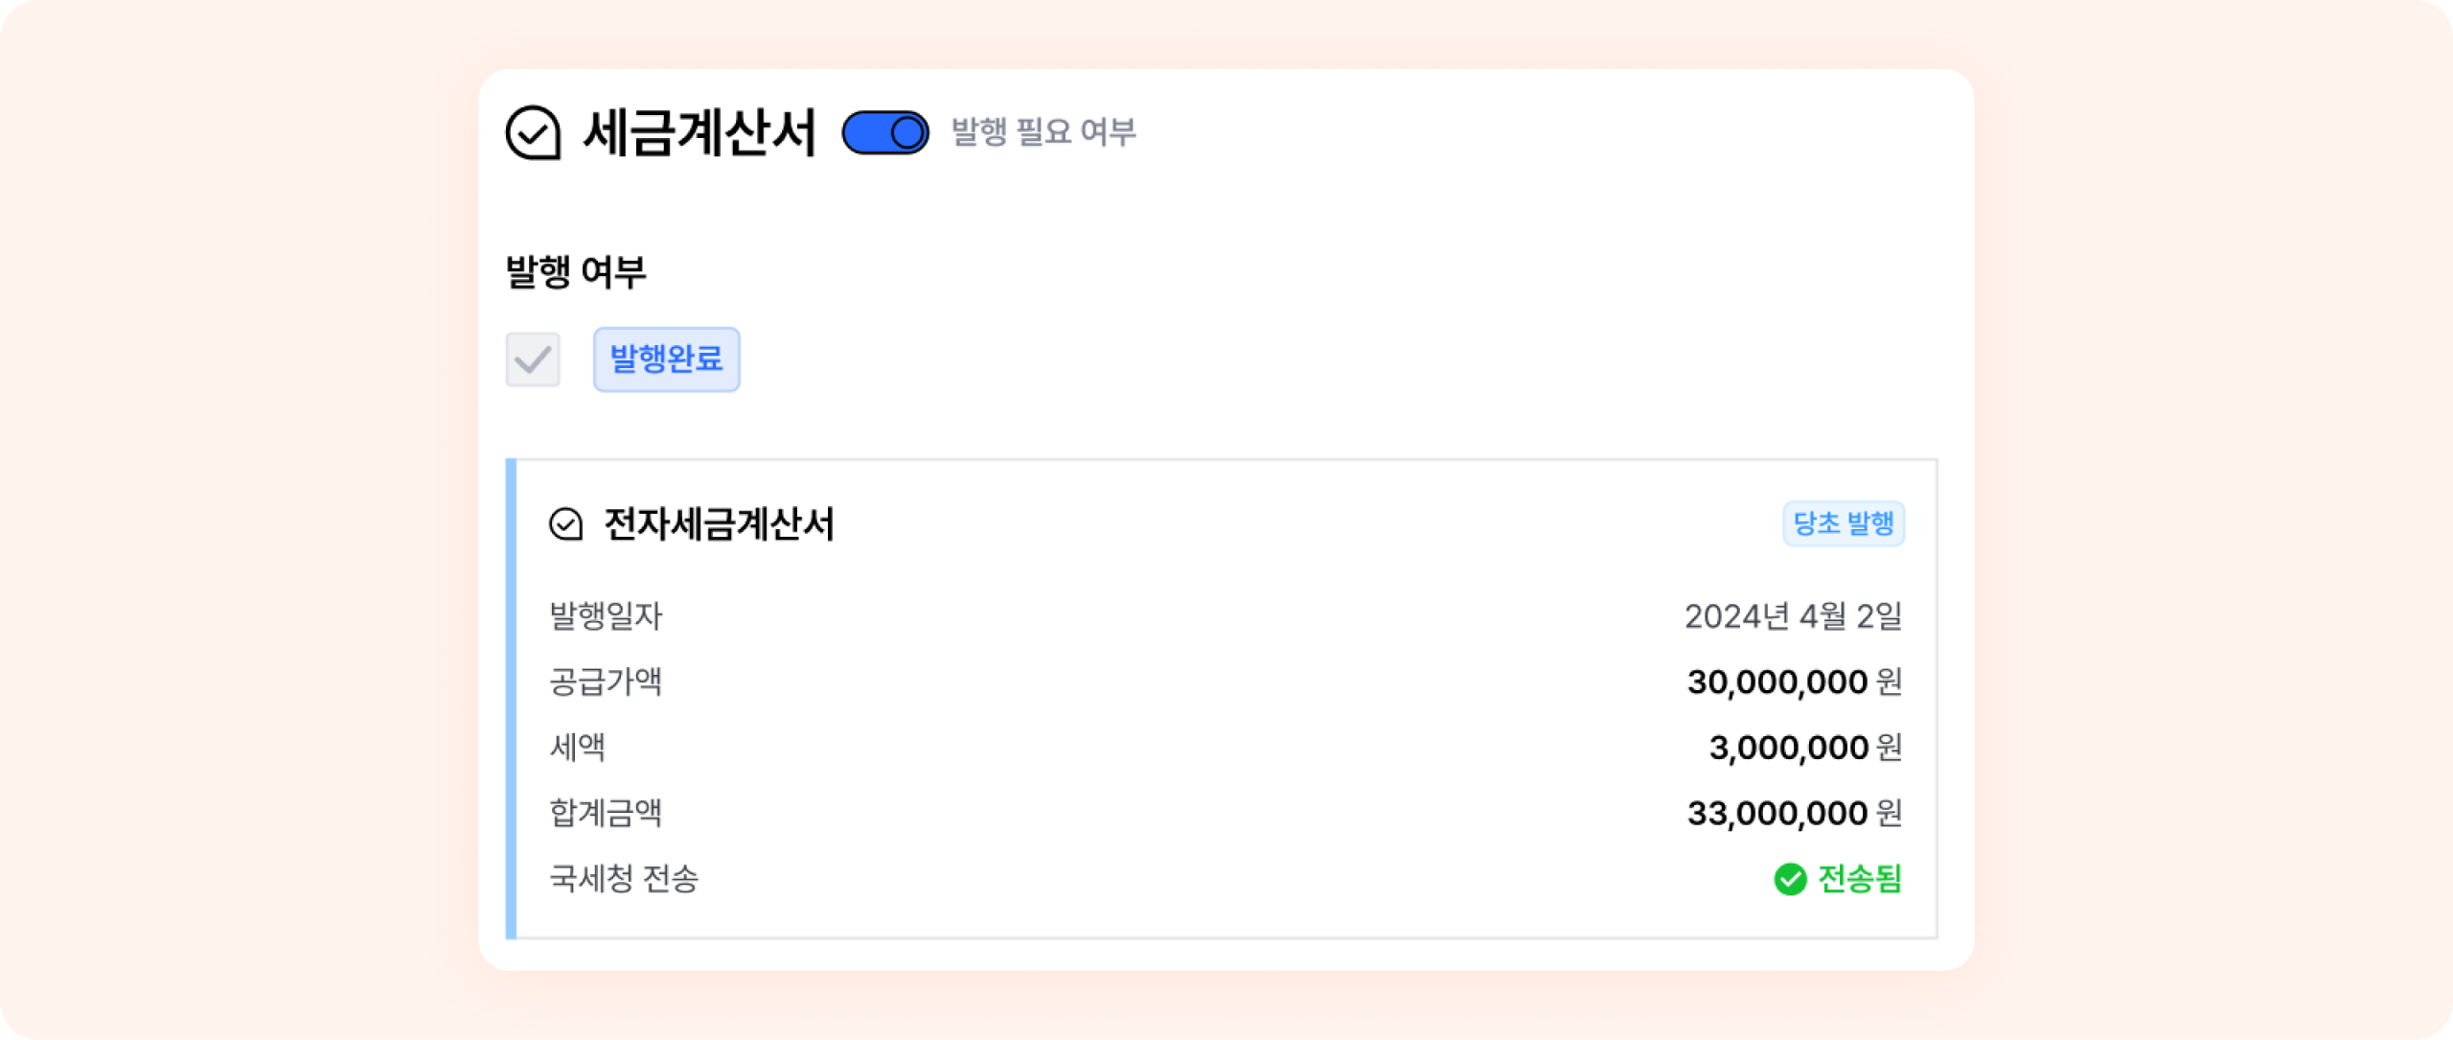Screen dimensions: 2453x1040
Task: Click the 발행 여부 section heading
Action: click(x=576, y=272)
